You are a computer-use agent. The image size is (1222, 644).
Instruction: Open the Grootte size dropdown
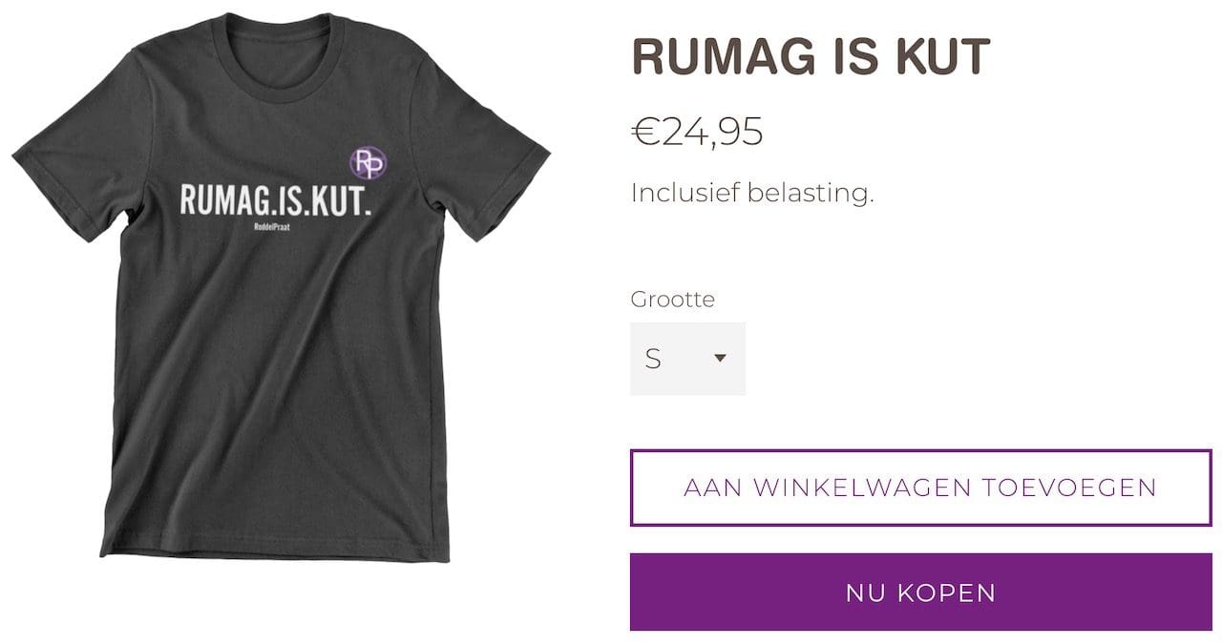(687, 359)
